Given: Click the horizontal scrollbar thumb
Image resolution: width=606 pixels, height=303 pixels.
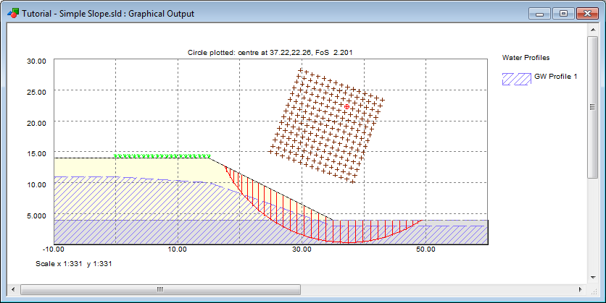Looking at the screenshot, I should pos(160,289).
